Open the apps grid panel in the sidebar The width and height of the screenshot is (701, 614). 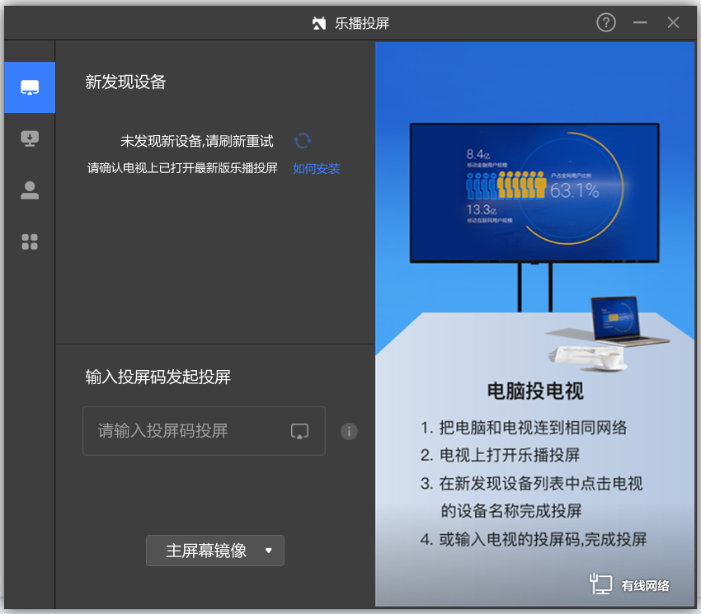(x=30, y=241)
